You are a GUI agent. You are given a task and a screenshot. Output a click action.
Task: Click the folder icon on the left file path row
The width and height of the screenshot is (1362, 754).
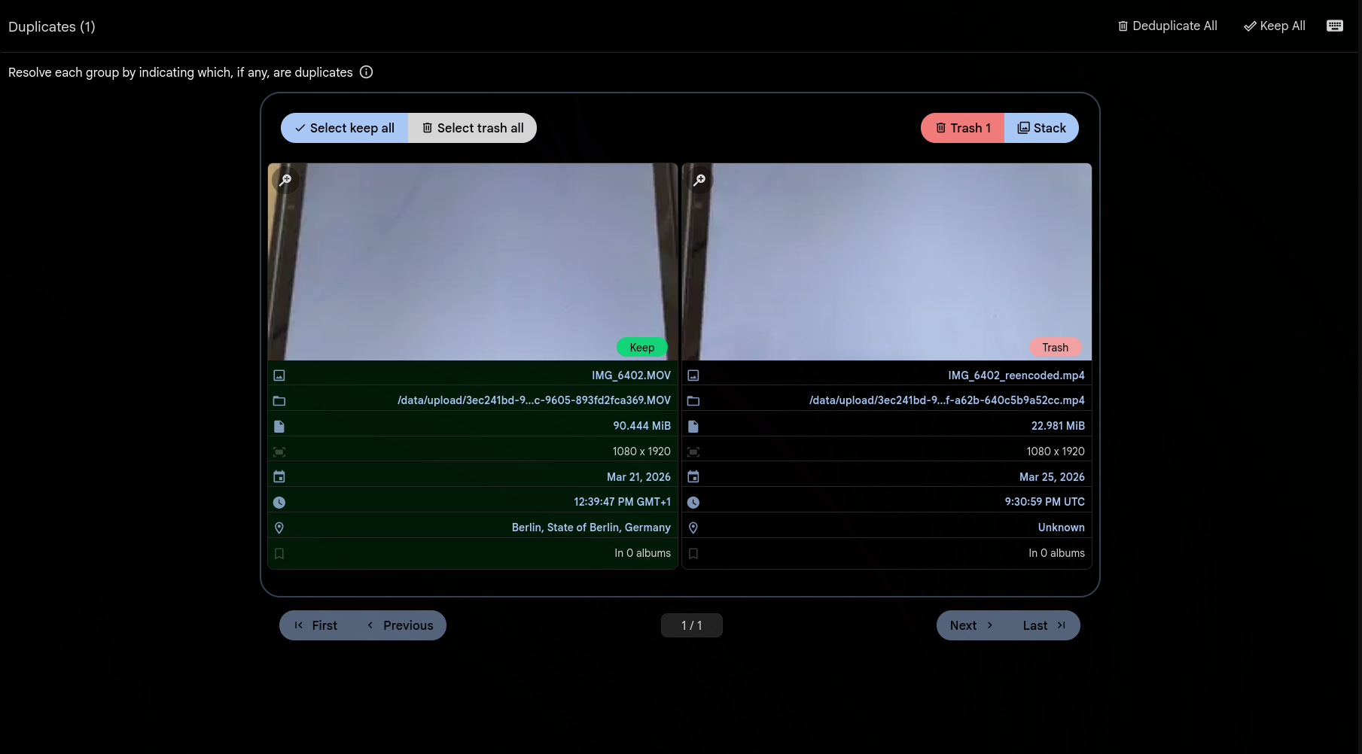279,400
